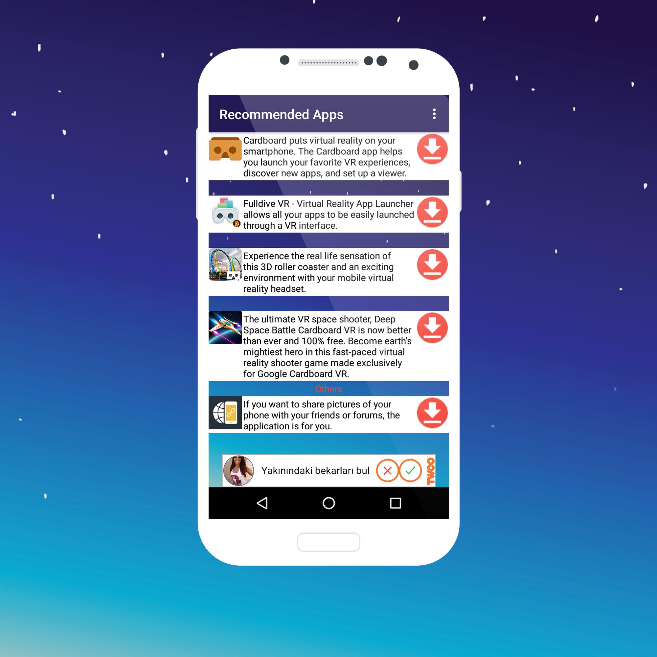Click the Cardboard app download icon
This screenshot has width=657, height=657.
(x=432, y=152)
